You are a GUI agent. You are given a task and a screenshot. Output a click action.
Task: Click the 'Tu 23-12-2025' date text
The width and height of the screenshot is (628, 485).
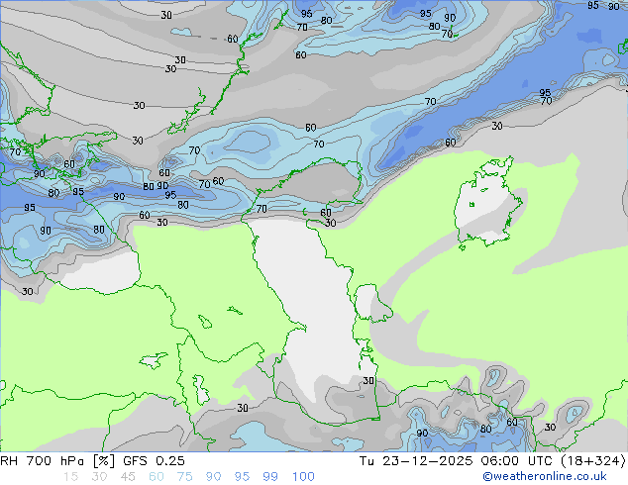[416, 461]
